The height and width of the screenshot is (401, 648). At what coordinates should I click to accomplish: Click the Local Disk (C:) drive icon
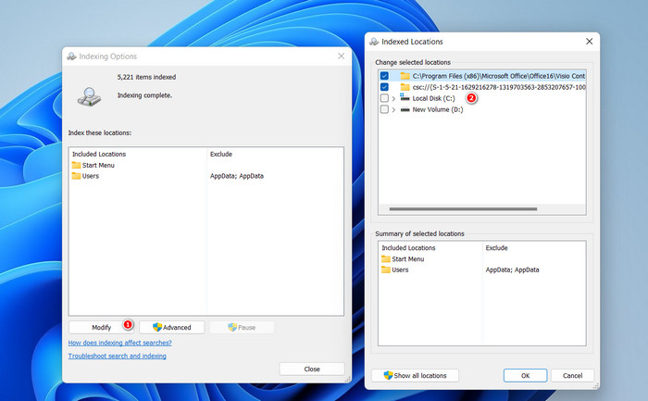(x=405, y=97)
